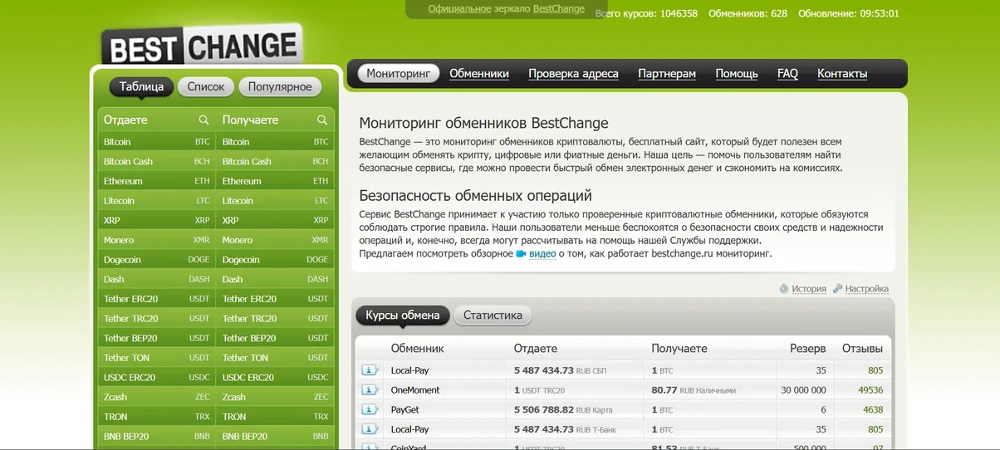Click the Настройка wrench icon
Screen dimensions: 1000x450
coord(837,289)
